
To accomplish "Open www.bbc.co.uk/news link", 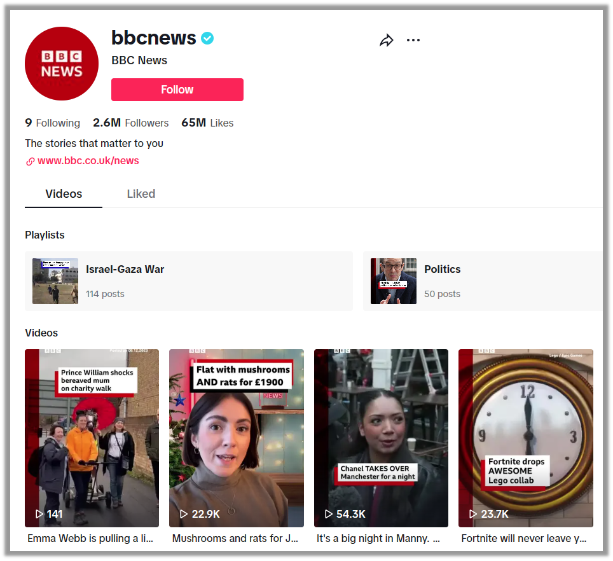I will pyautogui.click(x=88, y=161).
